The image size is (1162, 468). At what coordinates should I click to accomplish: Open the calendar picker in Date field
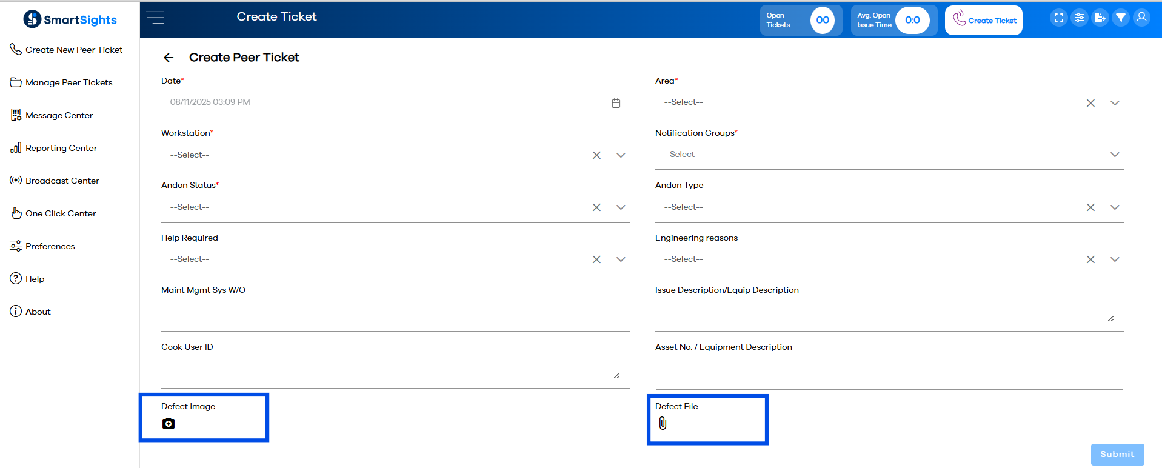616,103
